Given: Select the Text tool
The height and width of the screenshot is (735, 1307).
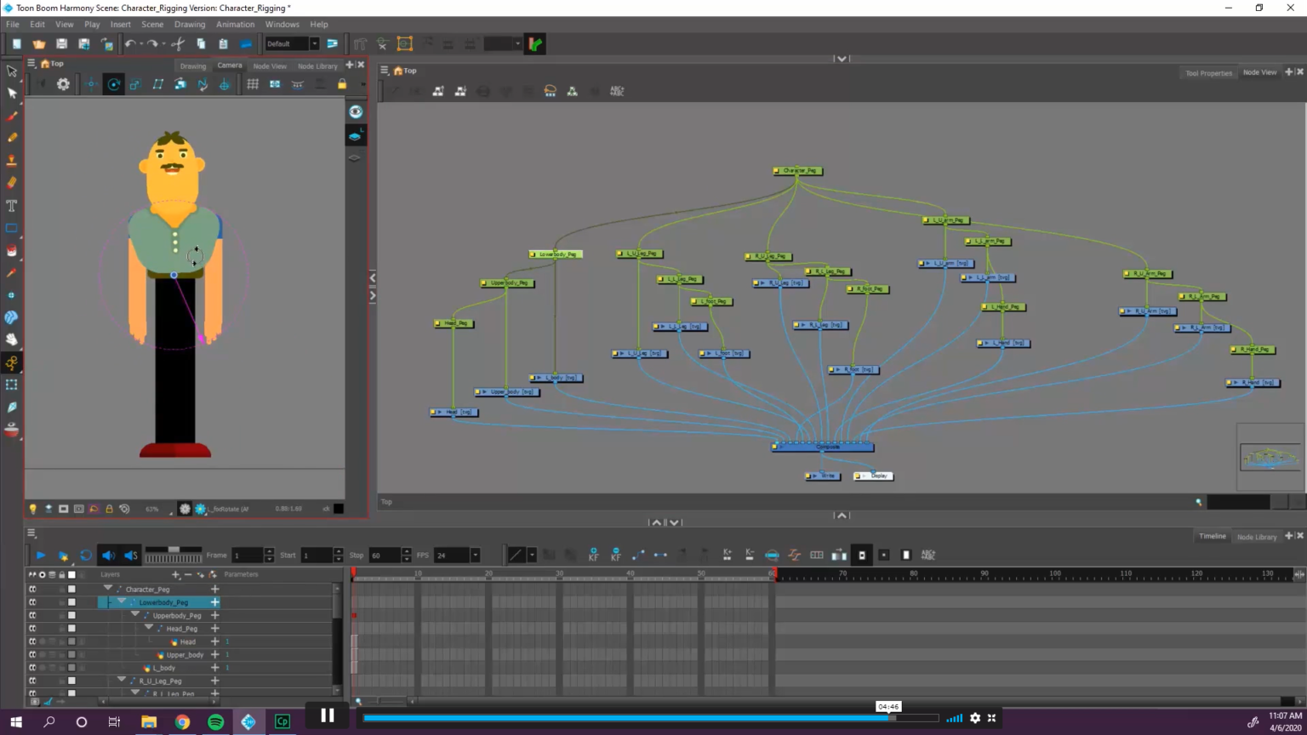Looking at the screenshot, I should (12, 205).
